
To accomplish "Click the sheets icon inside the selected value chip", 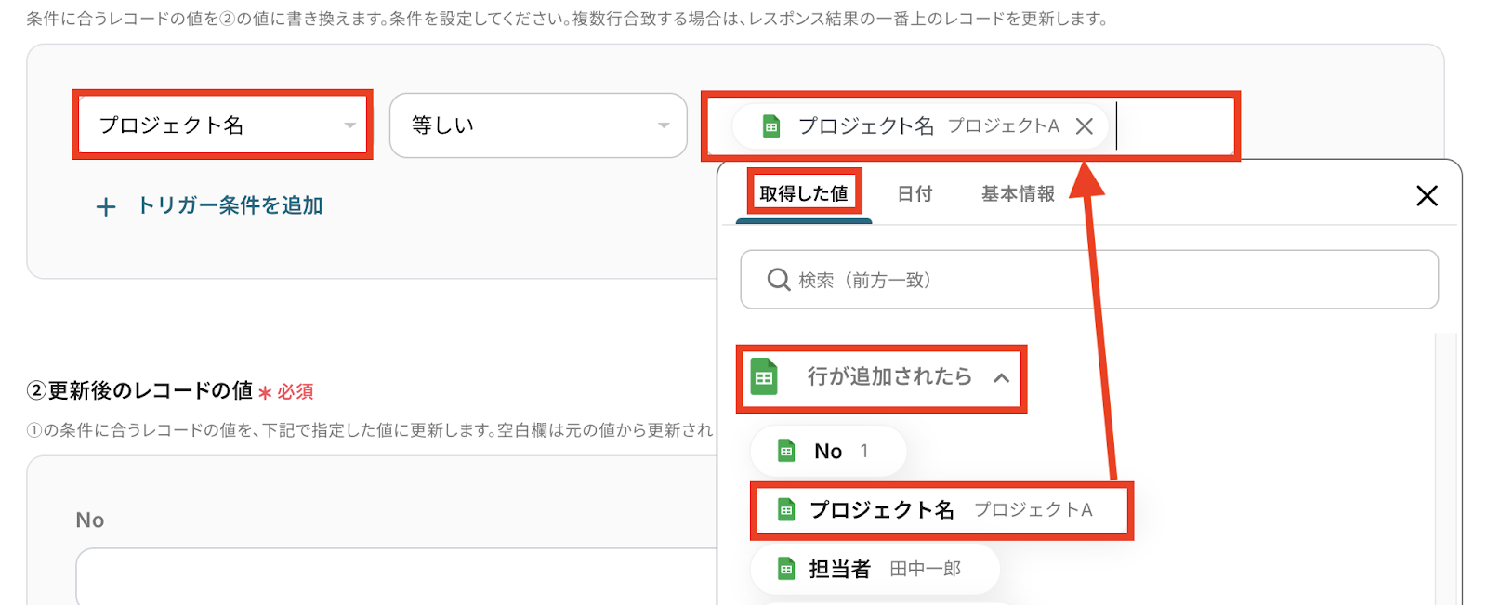I will tap(771, 126).
